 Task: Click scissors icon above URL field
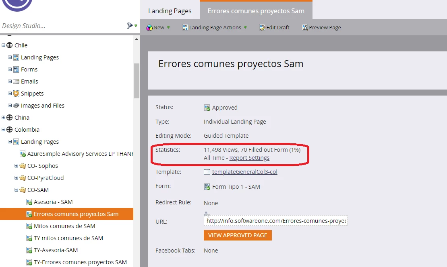coord(207,214)
